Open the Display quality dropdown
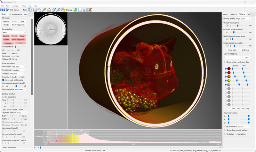 click(243, 19)
